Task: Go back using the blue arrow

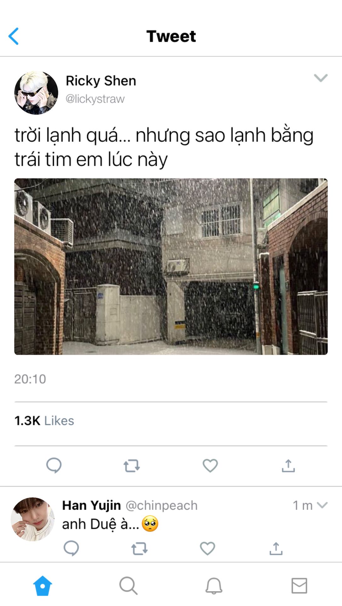Action: (x=14, y=36)
